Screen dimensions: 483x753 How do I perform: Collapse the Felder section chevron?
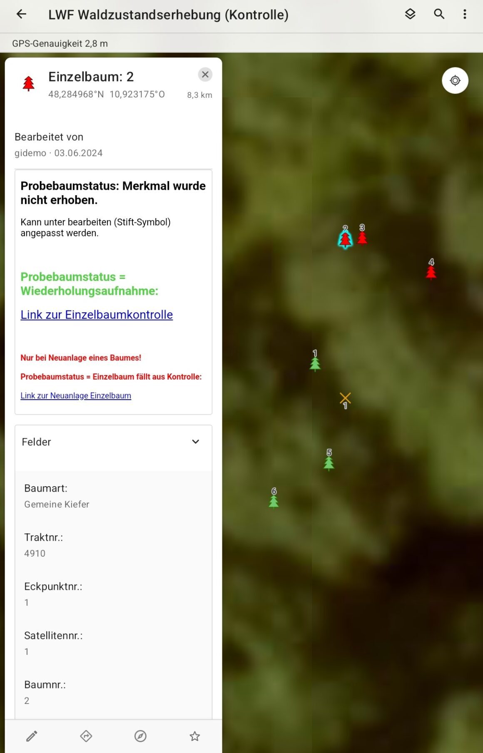tap(195, 442)
